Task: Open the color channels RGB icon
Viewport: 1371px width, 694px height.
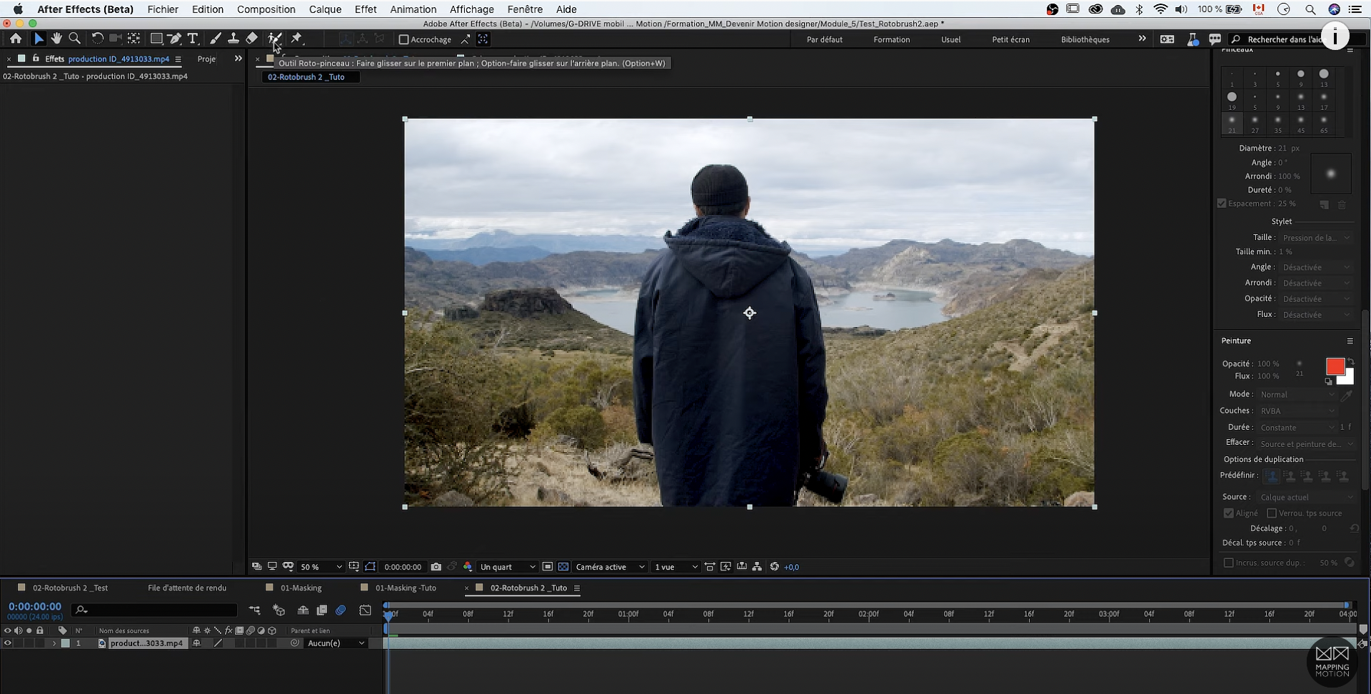Action: pyautogui.click(x=468, y=567)
